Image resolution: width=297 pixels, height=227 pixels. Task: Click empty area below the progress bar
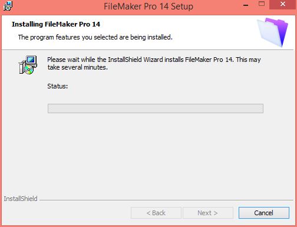click(148, 153)
